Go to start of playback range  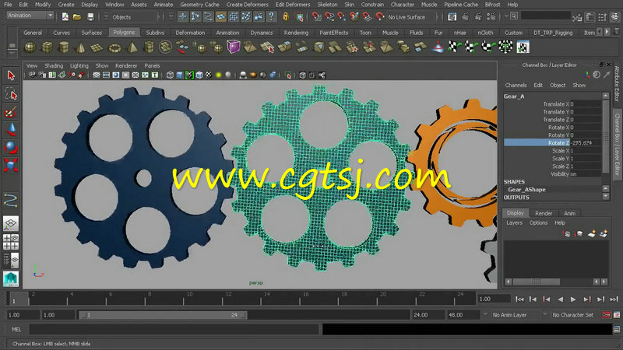pyautogui.click(x=519, y=299)
